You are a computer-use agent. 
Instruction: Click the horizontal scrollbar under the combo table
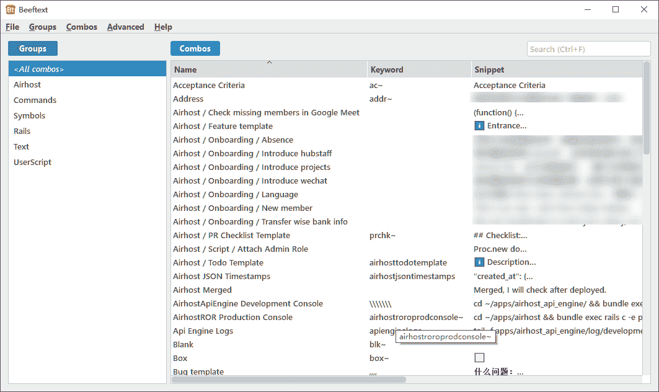click(x=289, y=380)
